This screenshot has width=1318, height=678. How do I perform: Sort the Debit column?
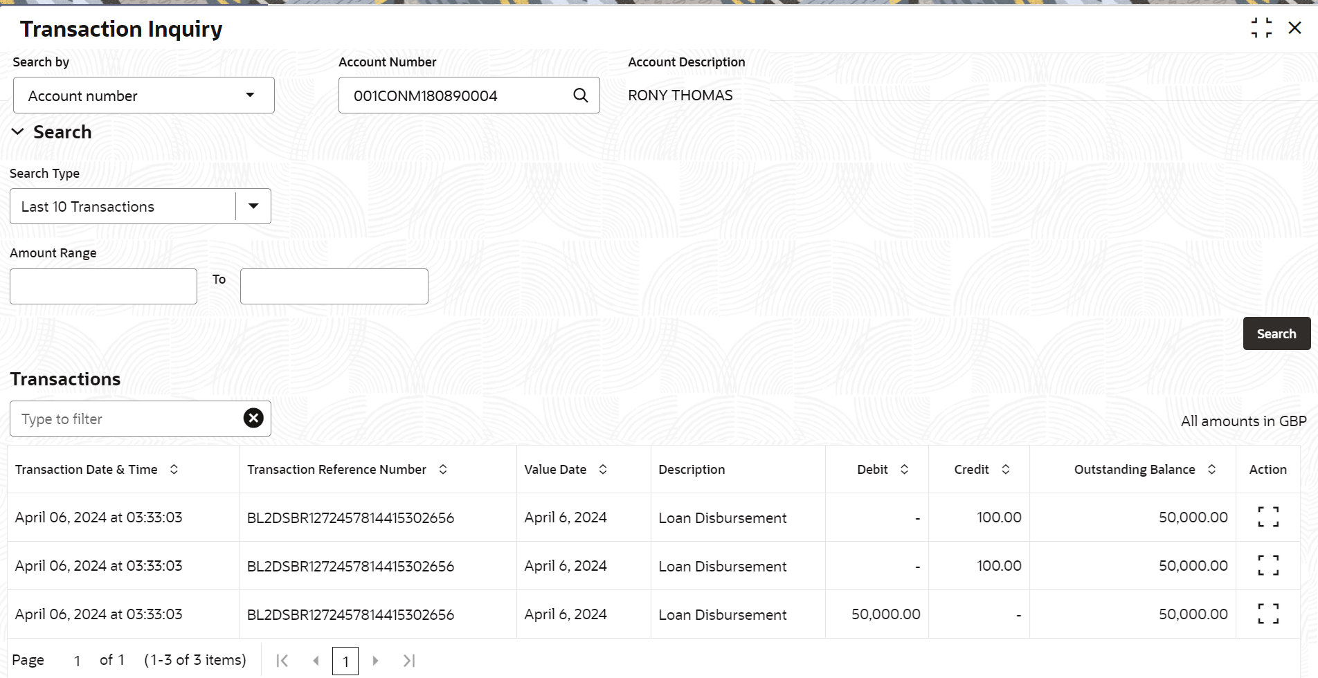pyautogui.click(x=904, y=469)
